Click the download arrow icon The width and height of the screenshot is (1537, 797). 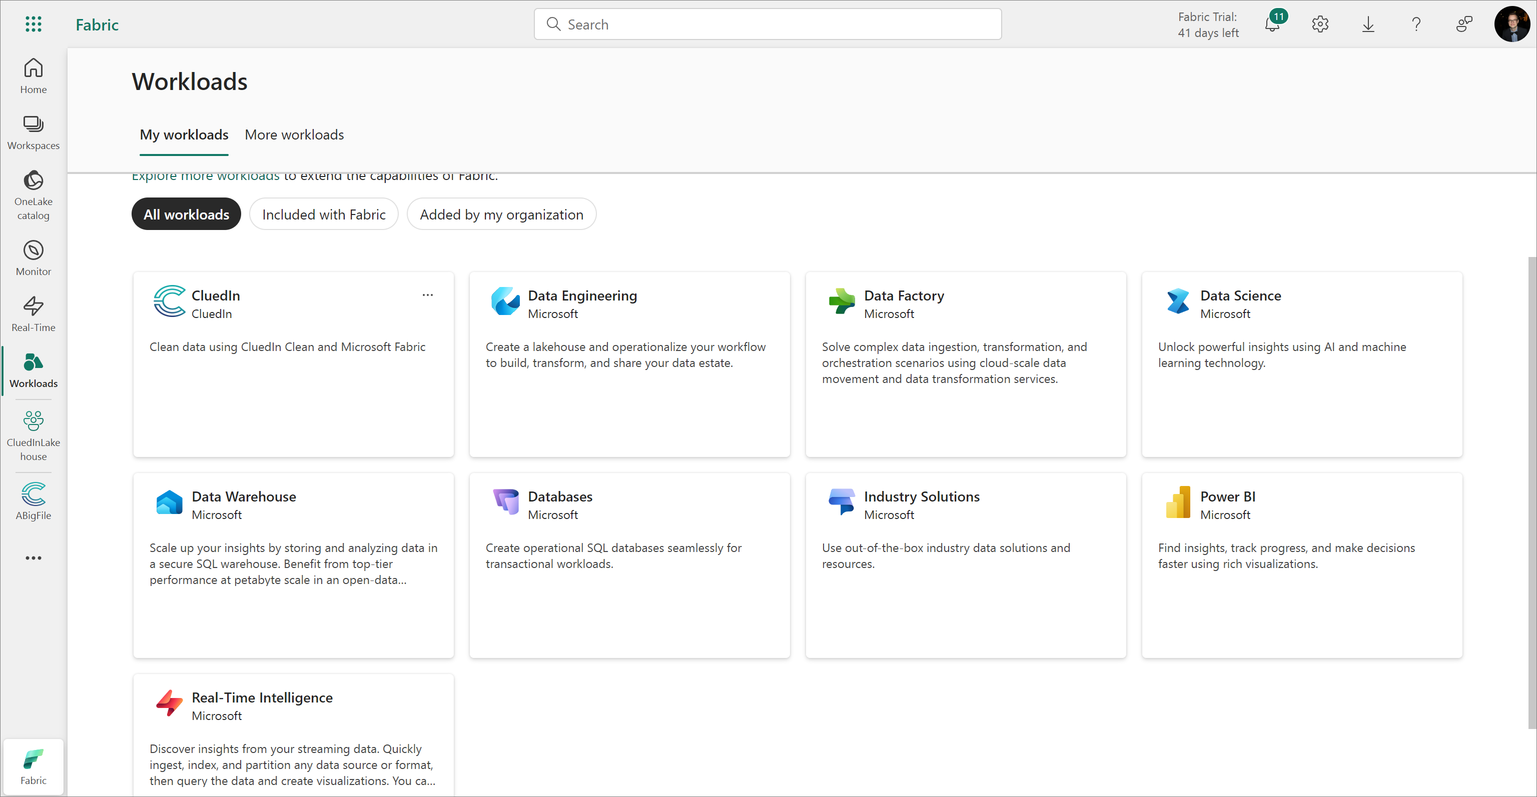1367,24
